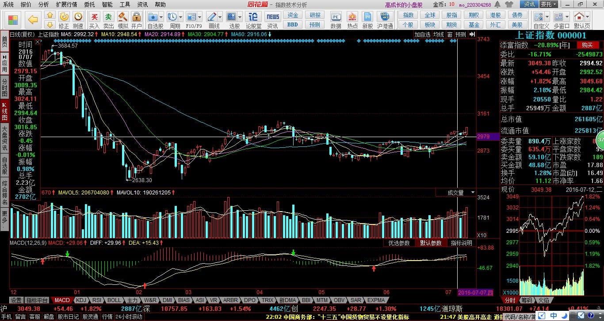The image size is (604, 321).
Task: Open the 扩展行情 menu
Action: tap(66, 4)
